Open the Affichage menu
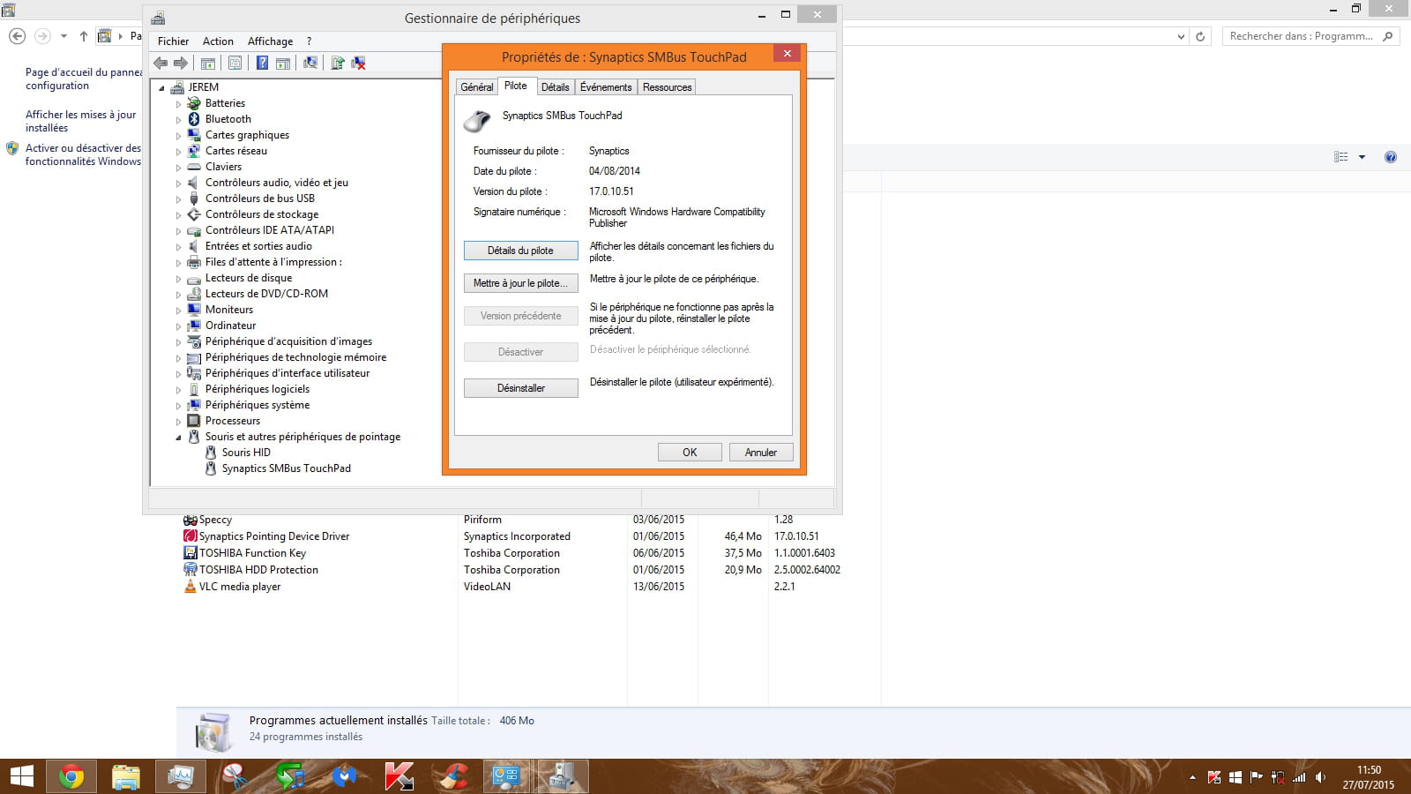This screenshot has height=794, width=1411. 270,41
